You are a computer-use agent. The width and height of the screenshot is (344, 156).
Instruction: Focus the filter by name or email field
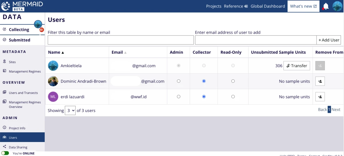pyautogui.click(x=121, y=40)
